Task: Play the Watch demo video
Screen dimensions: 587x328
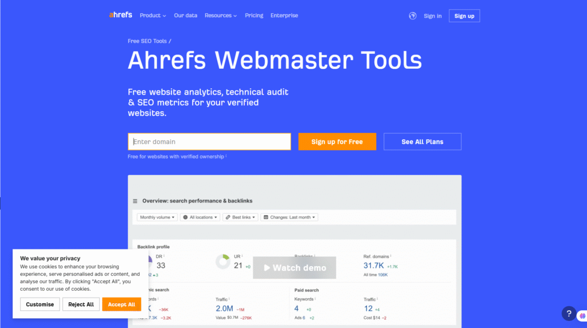Action: click(x=294, y=268)
